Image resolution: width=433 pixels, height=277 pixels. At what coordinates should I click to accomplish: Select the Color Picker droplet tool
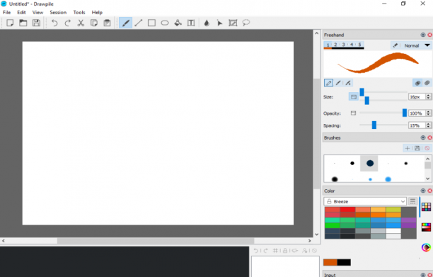[207, 23]
